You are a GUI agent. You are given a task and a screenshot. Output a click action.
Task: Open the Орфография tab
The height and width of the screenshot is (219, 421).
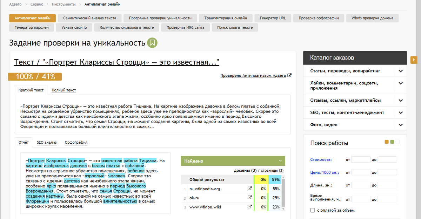76,143
